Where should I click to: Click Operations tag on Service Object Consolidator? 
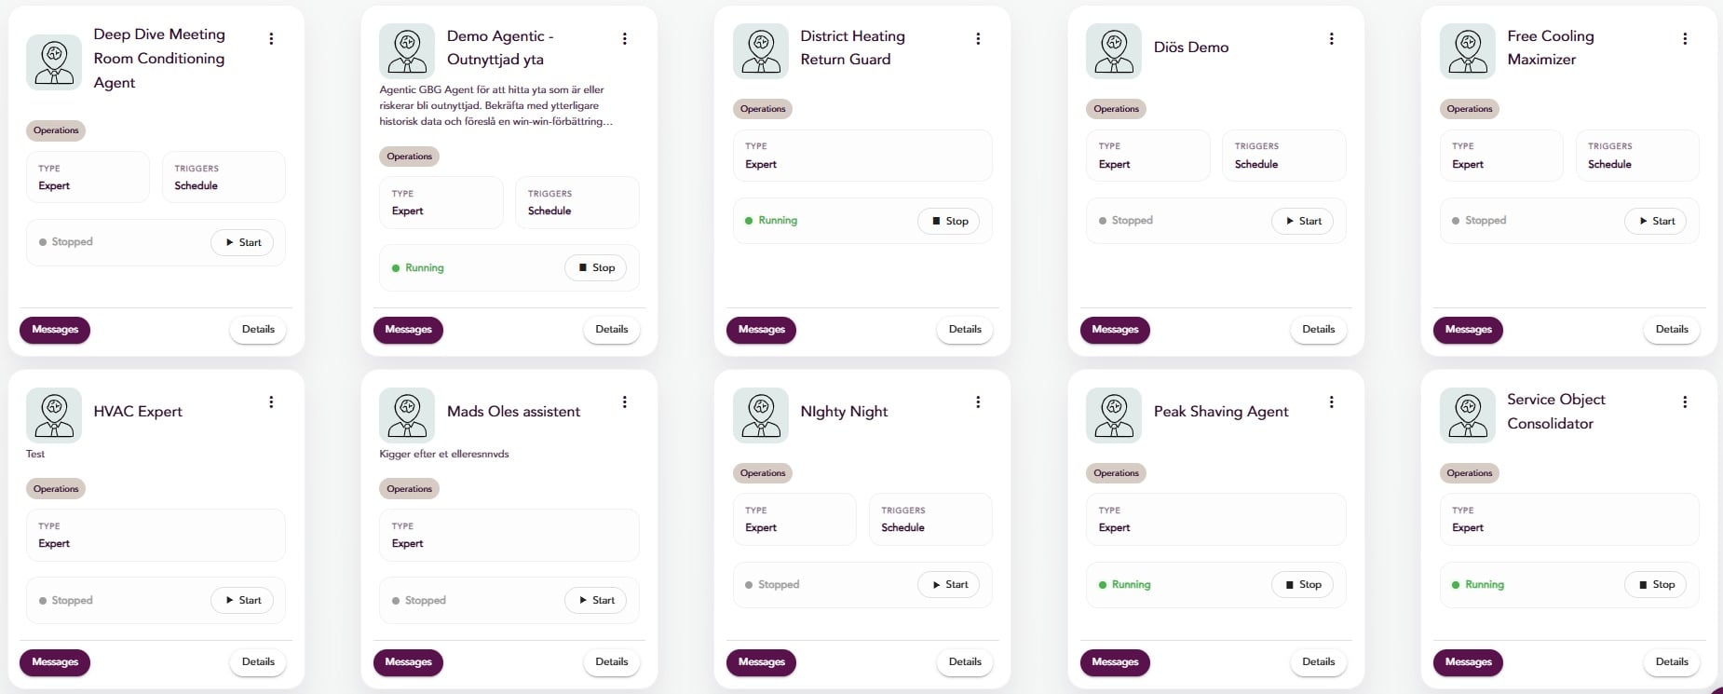click(1469, 473)
